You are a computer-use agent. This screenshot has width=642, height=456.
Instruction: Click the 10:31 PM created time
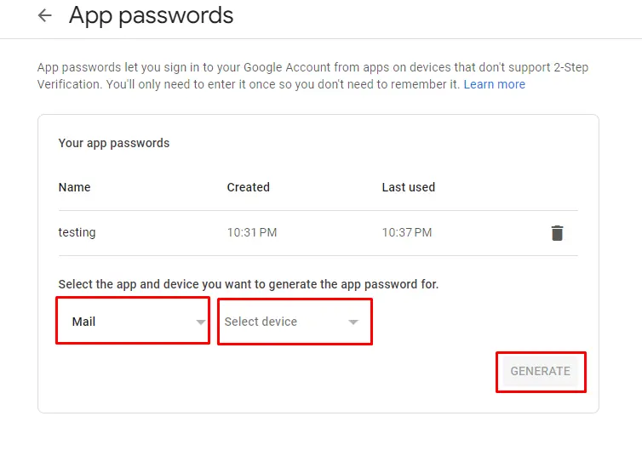pyautogui.click(x=251, y=232)
